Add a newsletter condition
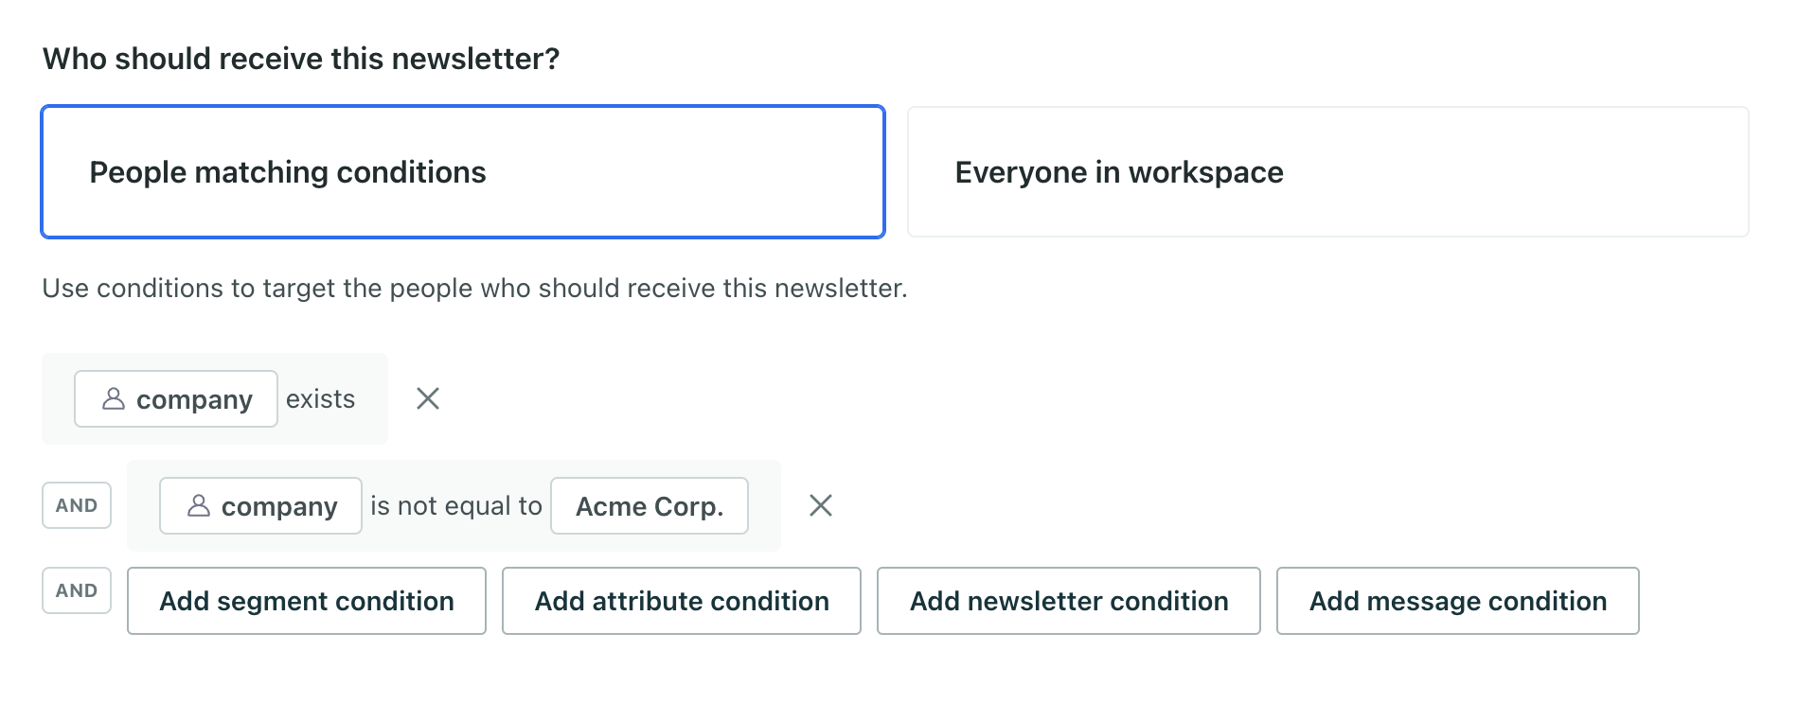 tap(1069, 601)
